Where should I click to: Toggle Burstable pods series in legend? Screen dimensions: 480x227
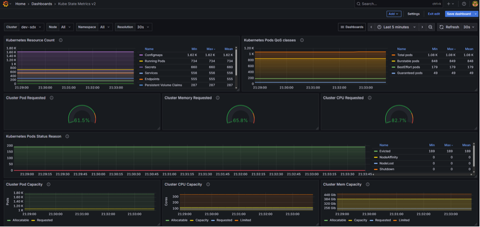[x=409, y=61]
